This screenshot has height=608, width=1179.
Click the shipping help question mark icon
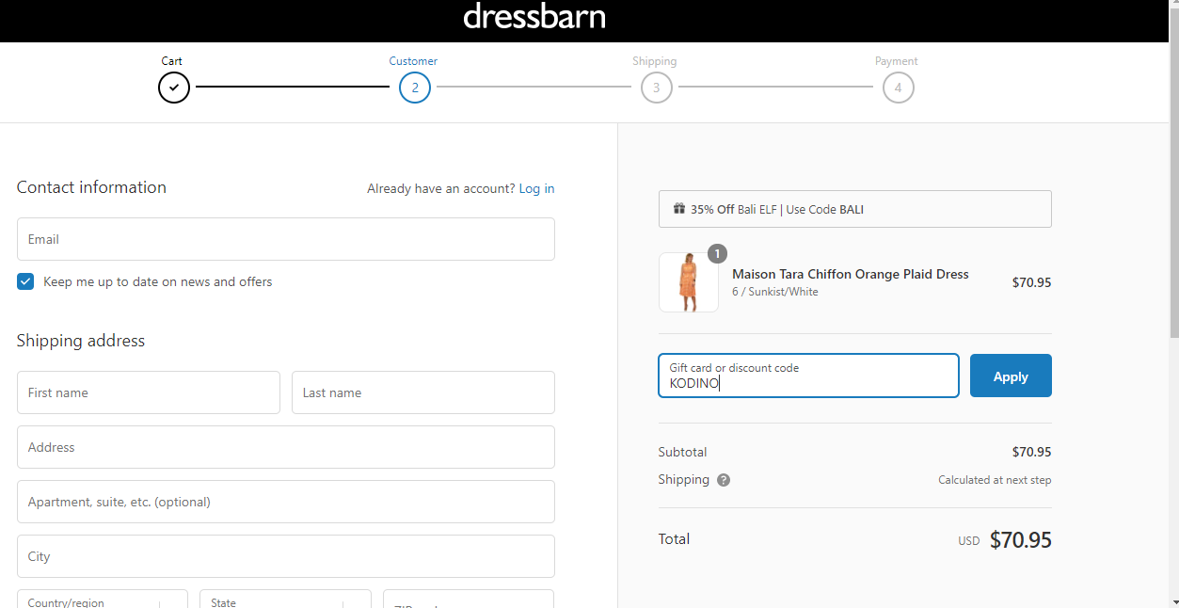point(724,480)
